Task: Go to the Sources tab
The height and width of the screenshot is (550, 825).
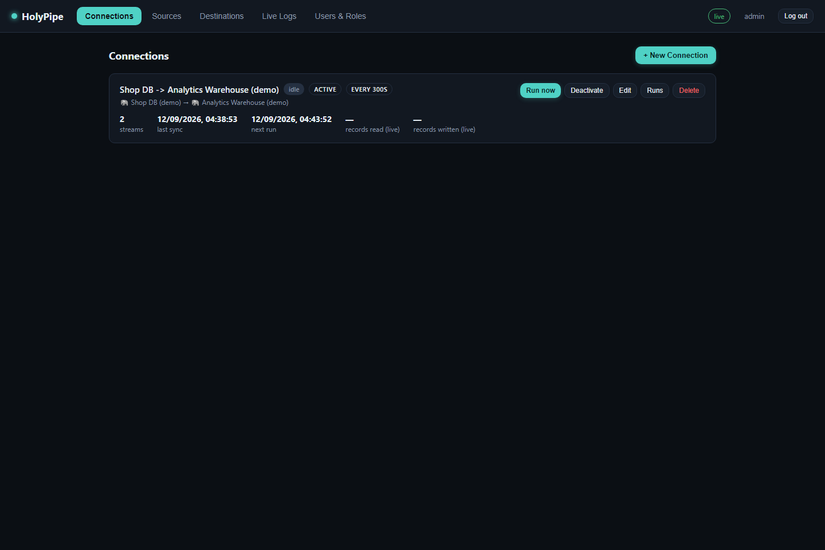Action: (x=167, y=16)
